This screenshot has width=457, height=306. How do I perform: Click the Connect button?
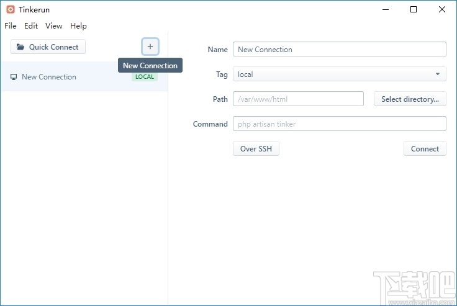click(425, 148)
